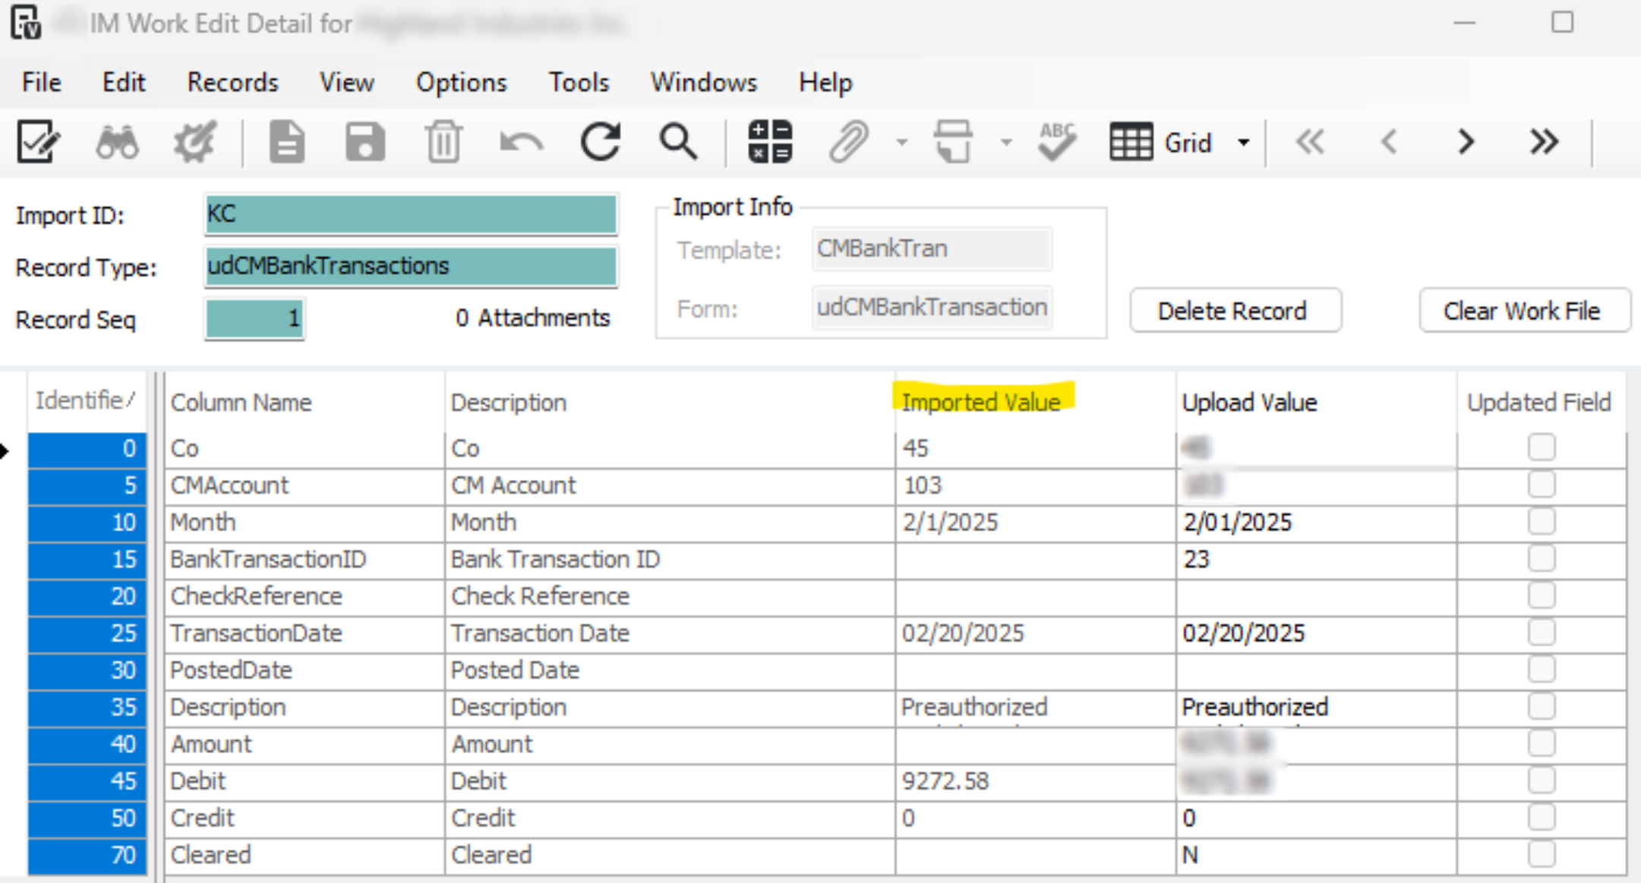This screenshot has width=1641, height=883.
Task: Click the ABC spell check icon
Action: [1057, 142]
